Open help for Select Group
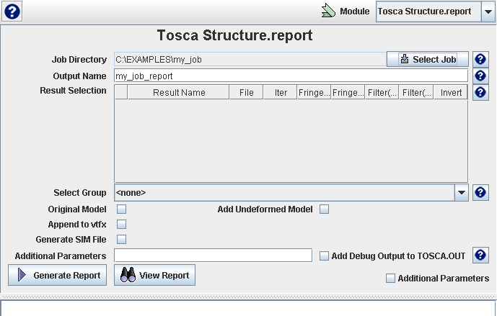This screenshot has width=497, height=316. click(480, 192)
